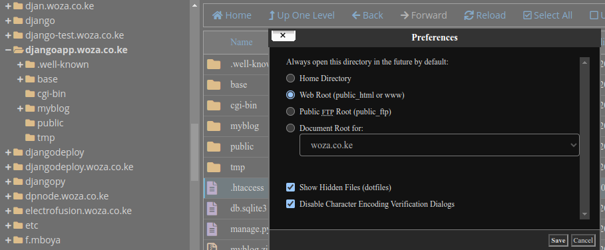Image resolution: width=605 pixels, height=250 pixels.
Task: Click the Preferences dialog scroll-up arrow
Action: pyautogui.click(x=584, y=62)
